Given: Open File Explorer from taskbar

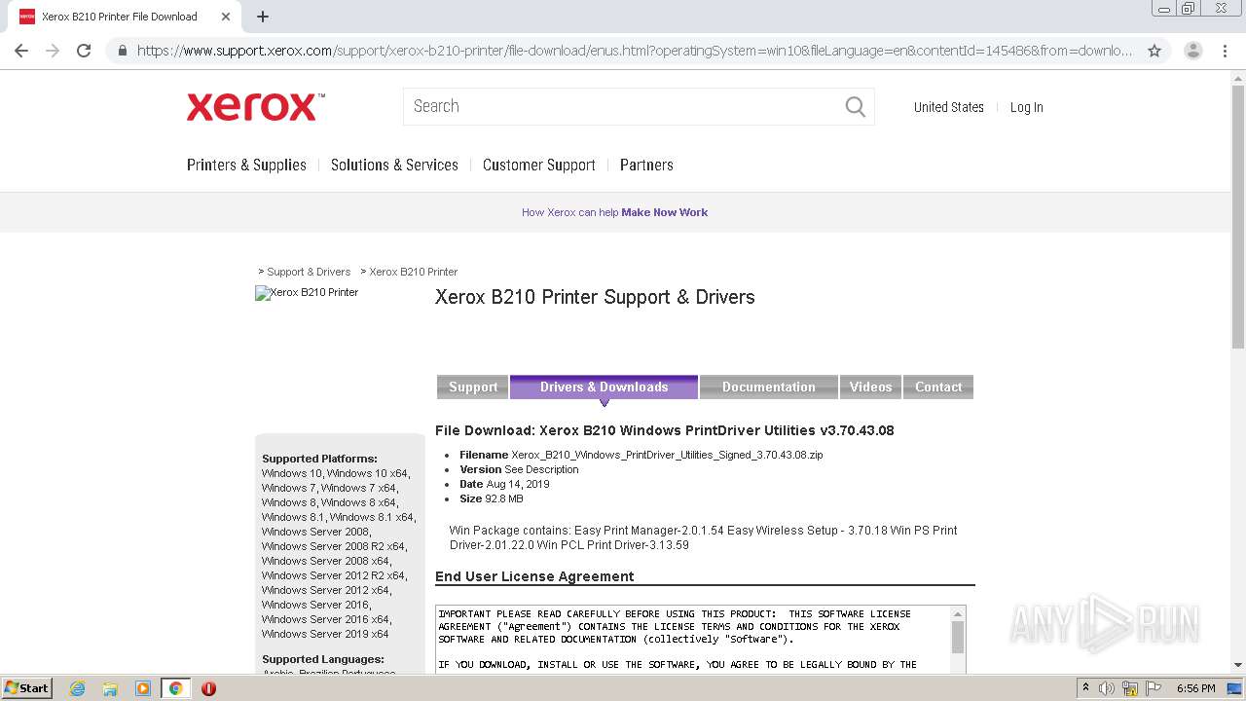Looking at the screenshot, I should coord(110,688).
